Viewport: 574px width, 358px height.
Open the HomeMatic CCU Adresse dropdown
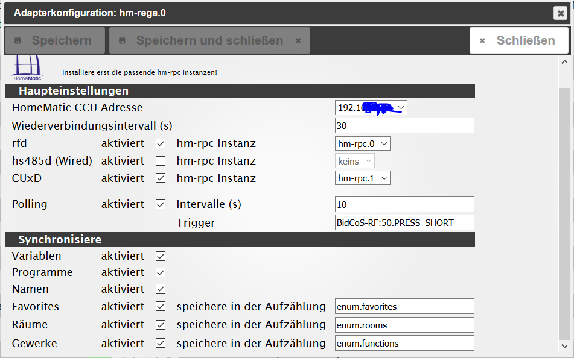371,108
